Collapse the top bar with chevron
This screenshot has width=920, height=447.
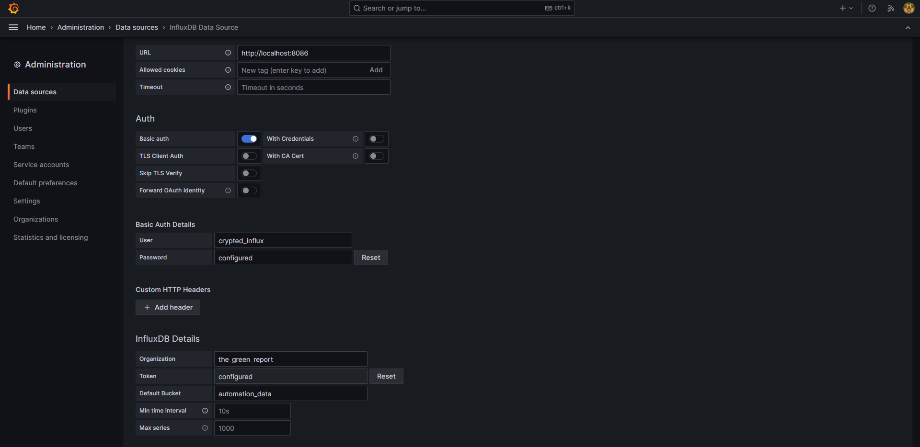(908, 28)
